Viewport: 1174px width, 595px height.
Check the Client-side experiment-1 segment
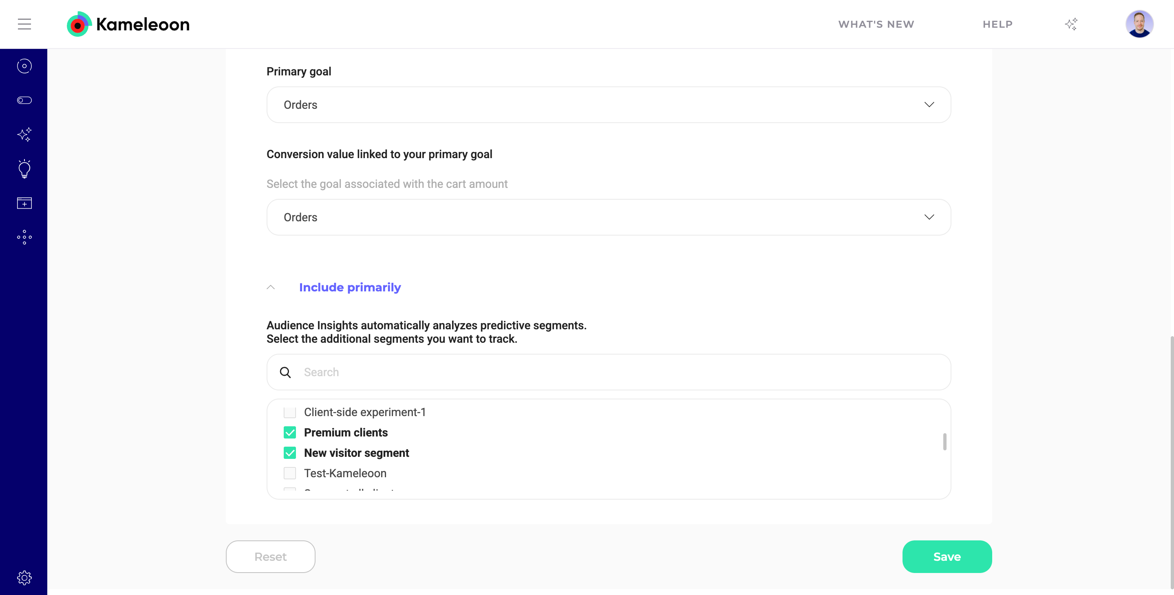click(x=290, y=412)
